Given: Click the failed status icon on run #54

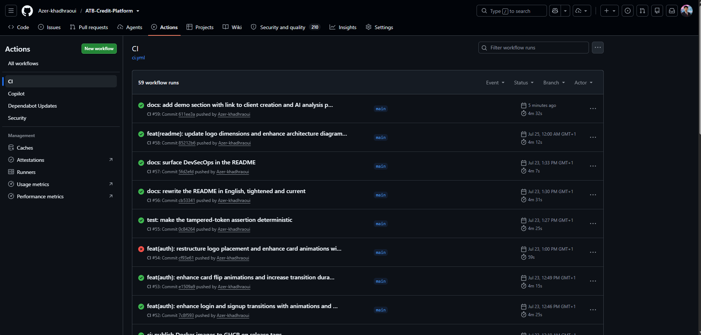Looking at the screenshot, I should (141, 249).
